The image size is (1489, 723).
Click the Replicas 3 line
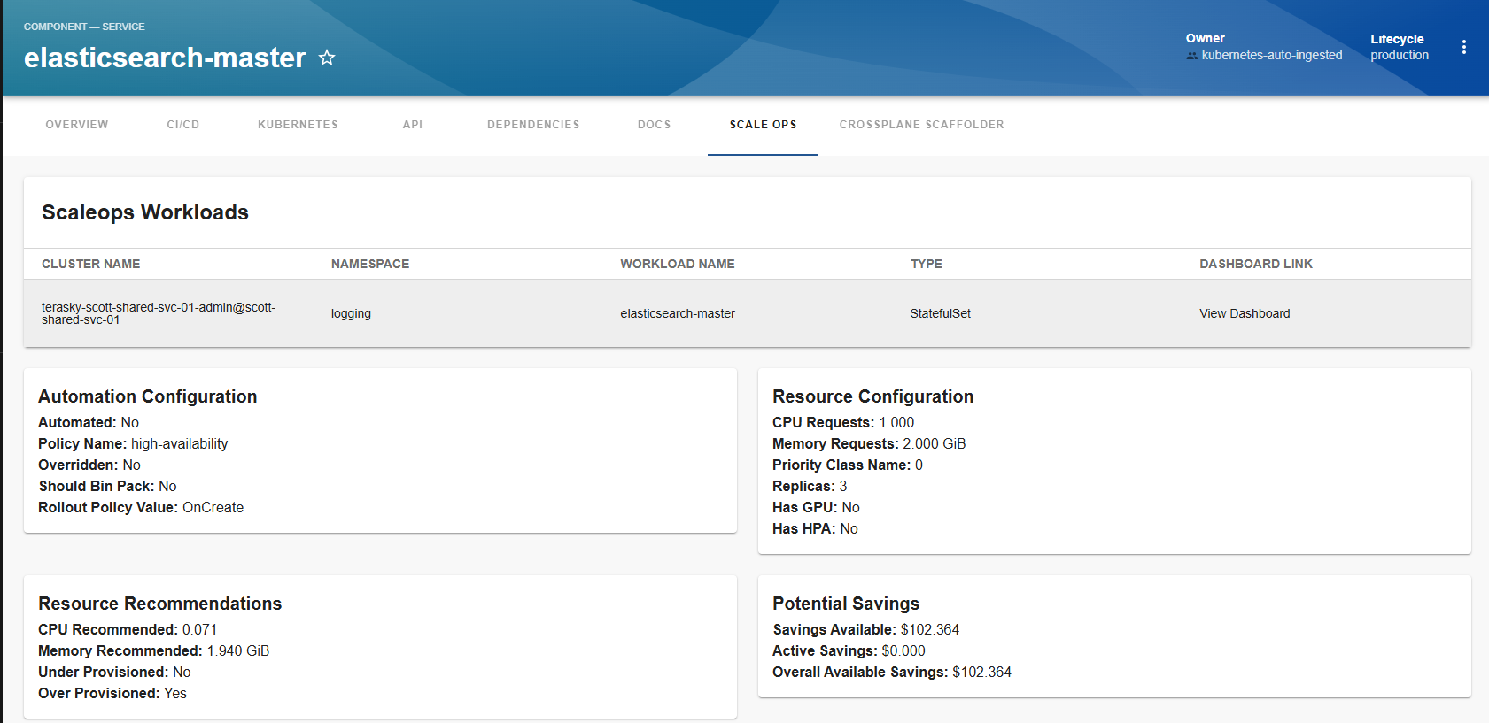tap(810, 486)
